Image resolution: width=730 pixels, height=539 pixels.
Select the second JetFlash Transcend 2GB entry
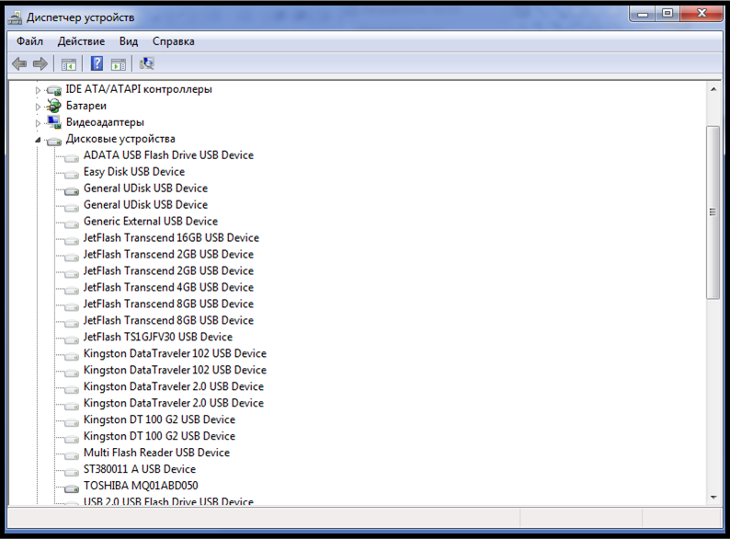(x=168, y=271)
